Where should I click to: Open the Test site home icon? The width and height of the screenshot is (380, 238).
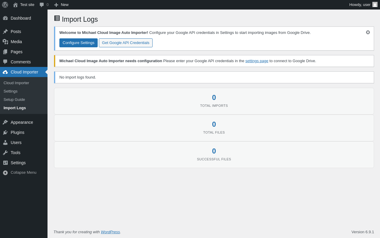coord(15,5)
